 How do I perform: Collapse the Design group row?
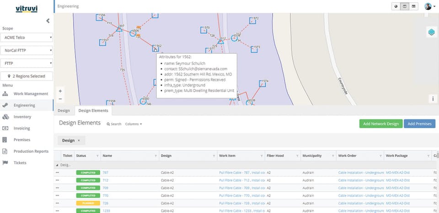tap(57, 165)
